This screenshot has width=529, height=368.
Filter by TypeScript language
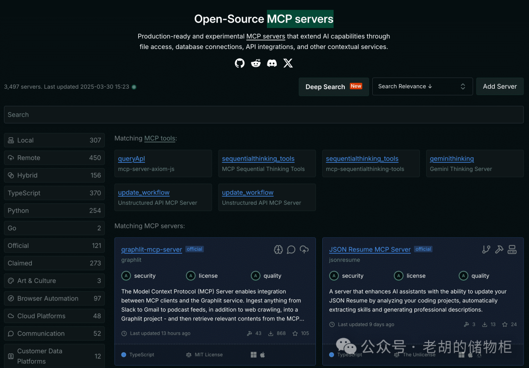coord(54,193)
